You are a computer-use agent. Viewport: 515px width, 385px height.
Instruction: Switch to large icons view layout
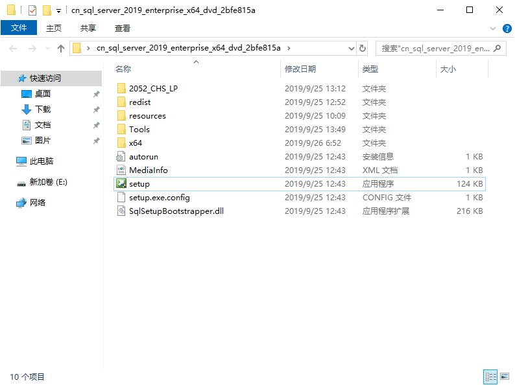pos(505,377)
